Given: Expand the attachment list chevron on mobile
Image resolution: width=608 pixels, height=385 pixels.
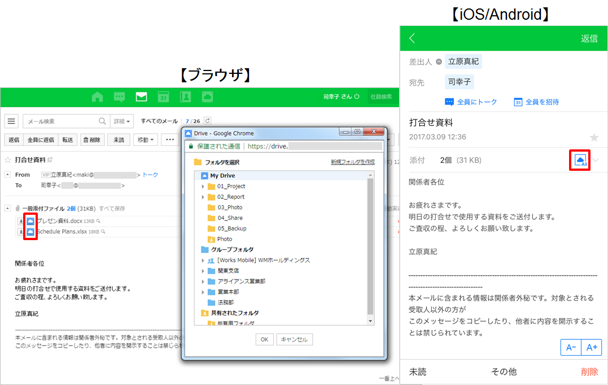Looking at the screenshot, I should tap(596, 161).
